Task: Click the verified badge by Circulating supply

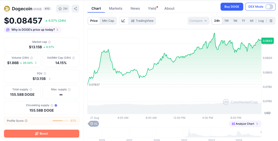Action: click(x=56, y=105)
